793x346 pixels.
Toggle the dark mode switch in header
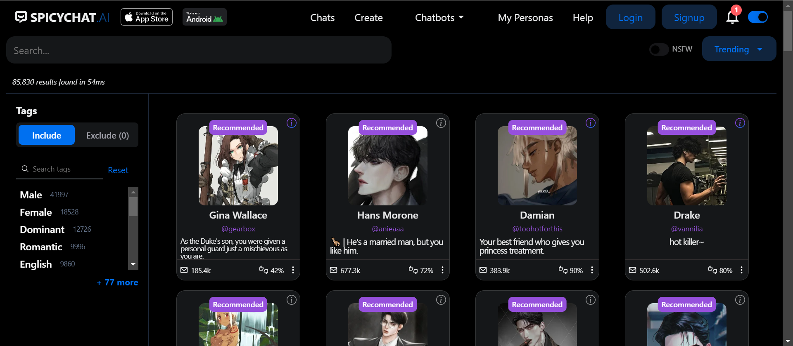[758, 17]
